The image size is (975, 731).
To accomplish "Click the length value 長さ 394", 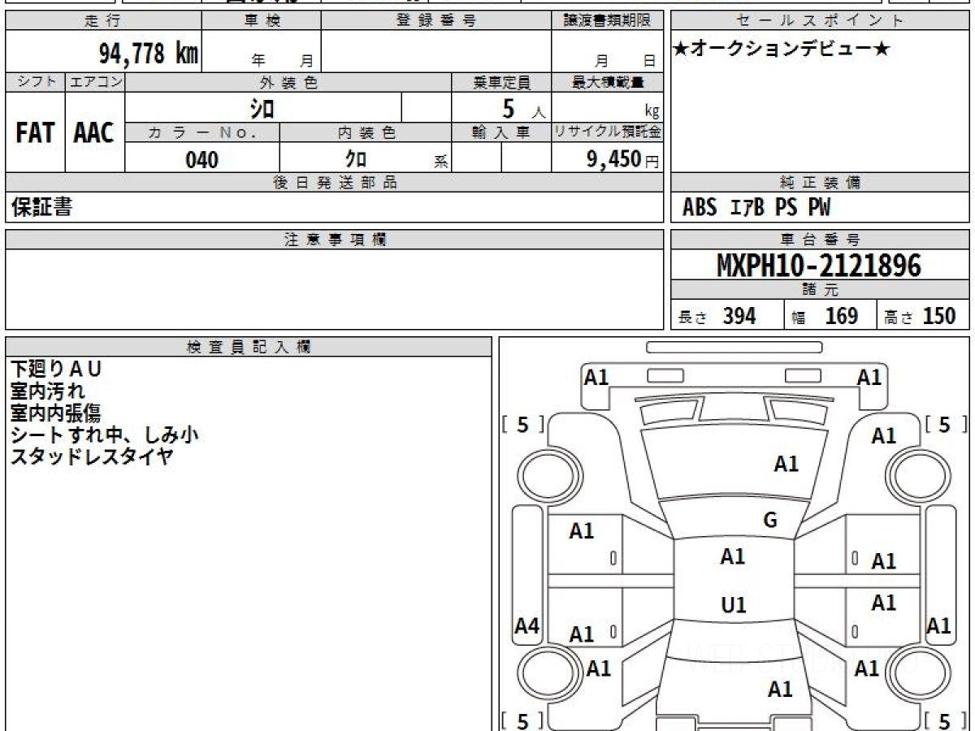I will coord(717,316).
